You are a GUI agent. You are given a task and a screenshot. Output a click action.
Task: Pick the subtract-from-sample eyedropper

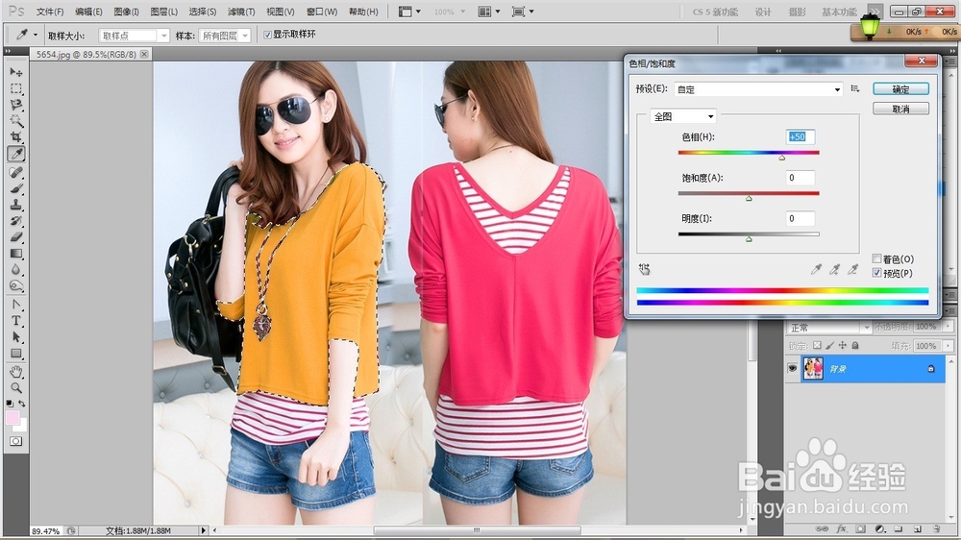(x=852, y=269)
